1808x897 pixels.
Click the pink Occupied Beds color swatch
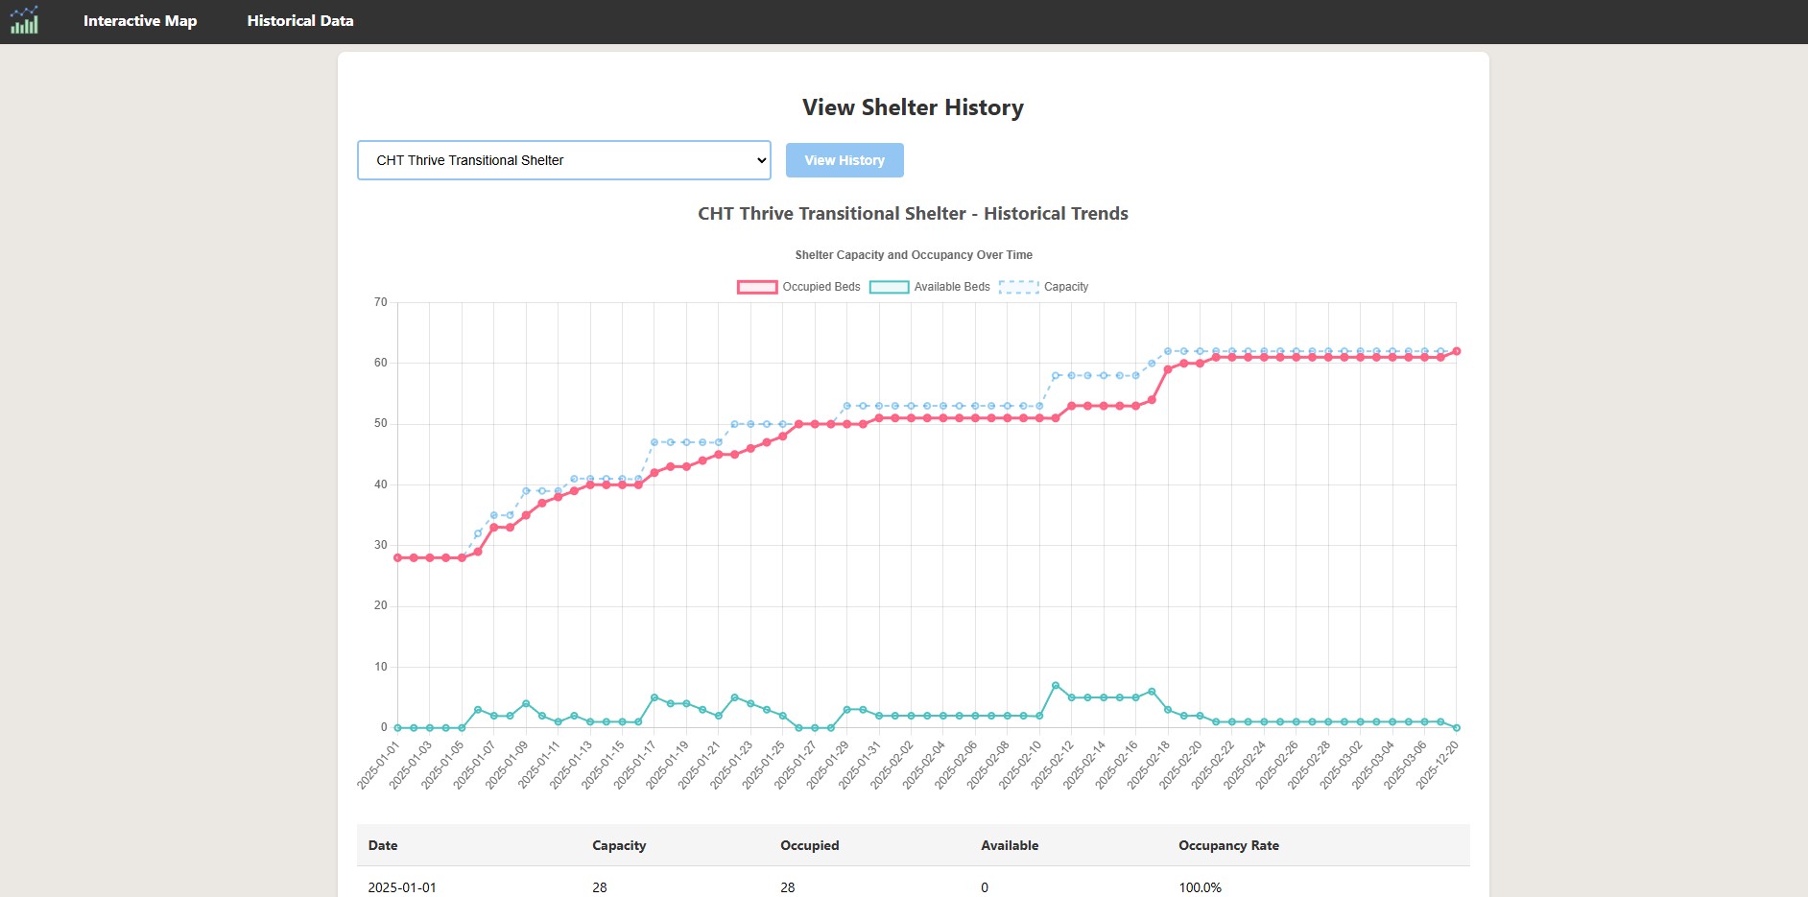tap(757, 286)
